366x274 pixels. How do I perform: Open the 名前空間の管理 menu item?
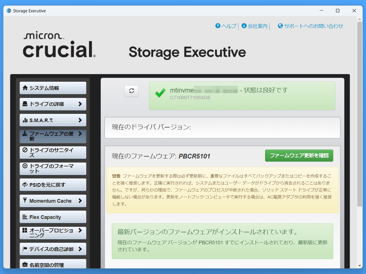pos(53,264)
